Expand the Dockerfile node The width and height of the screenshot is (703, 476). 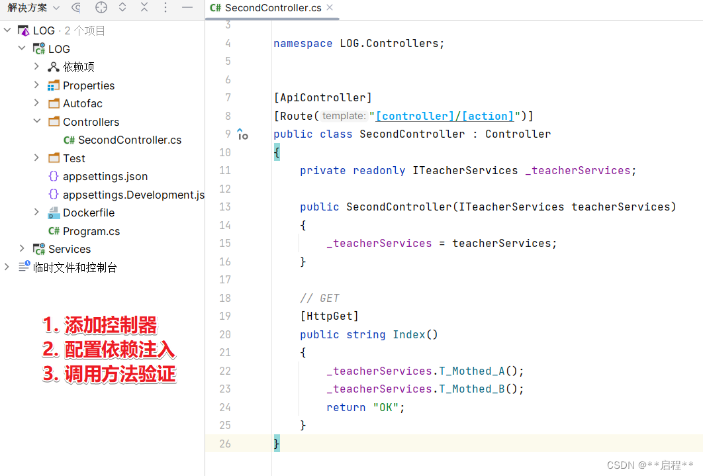(x=37, y=213)
